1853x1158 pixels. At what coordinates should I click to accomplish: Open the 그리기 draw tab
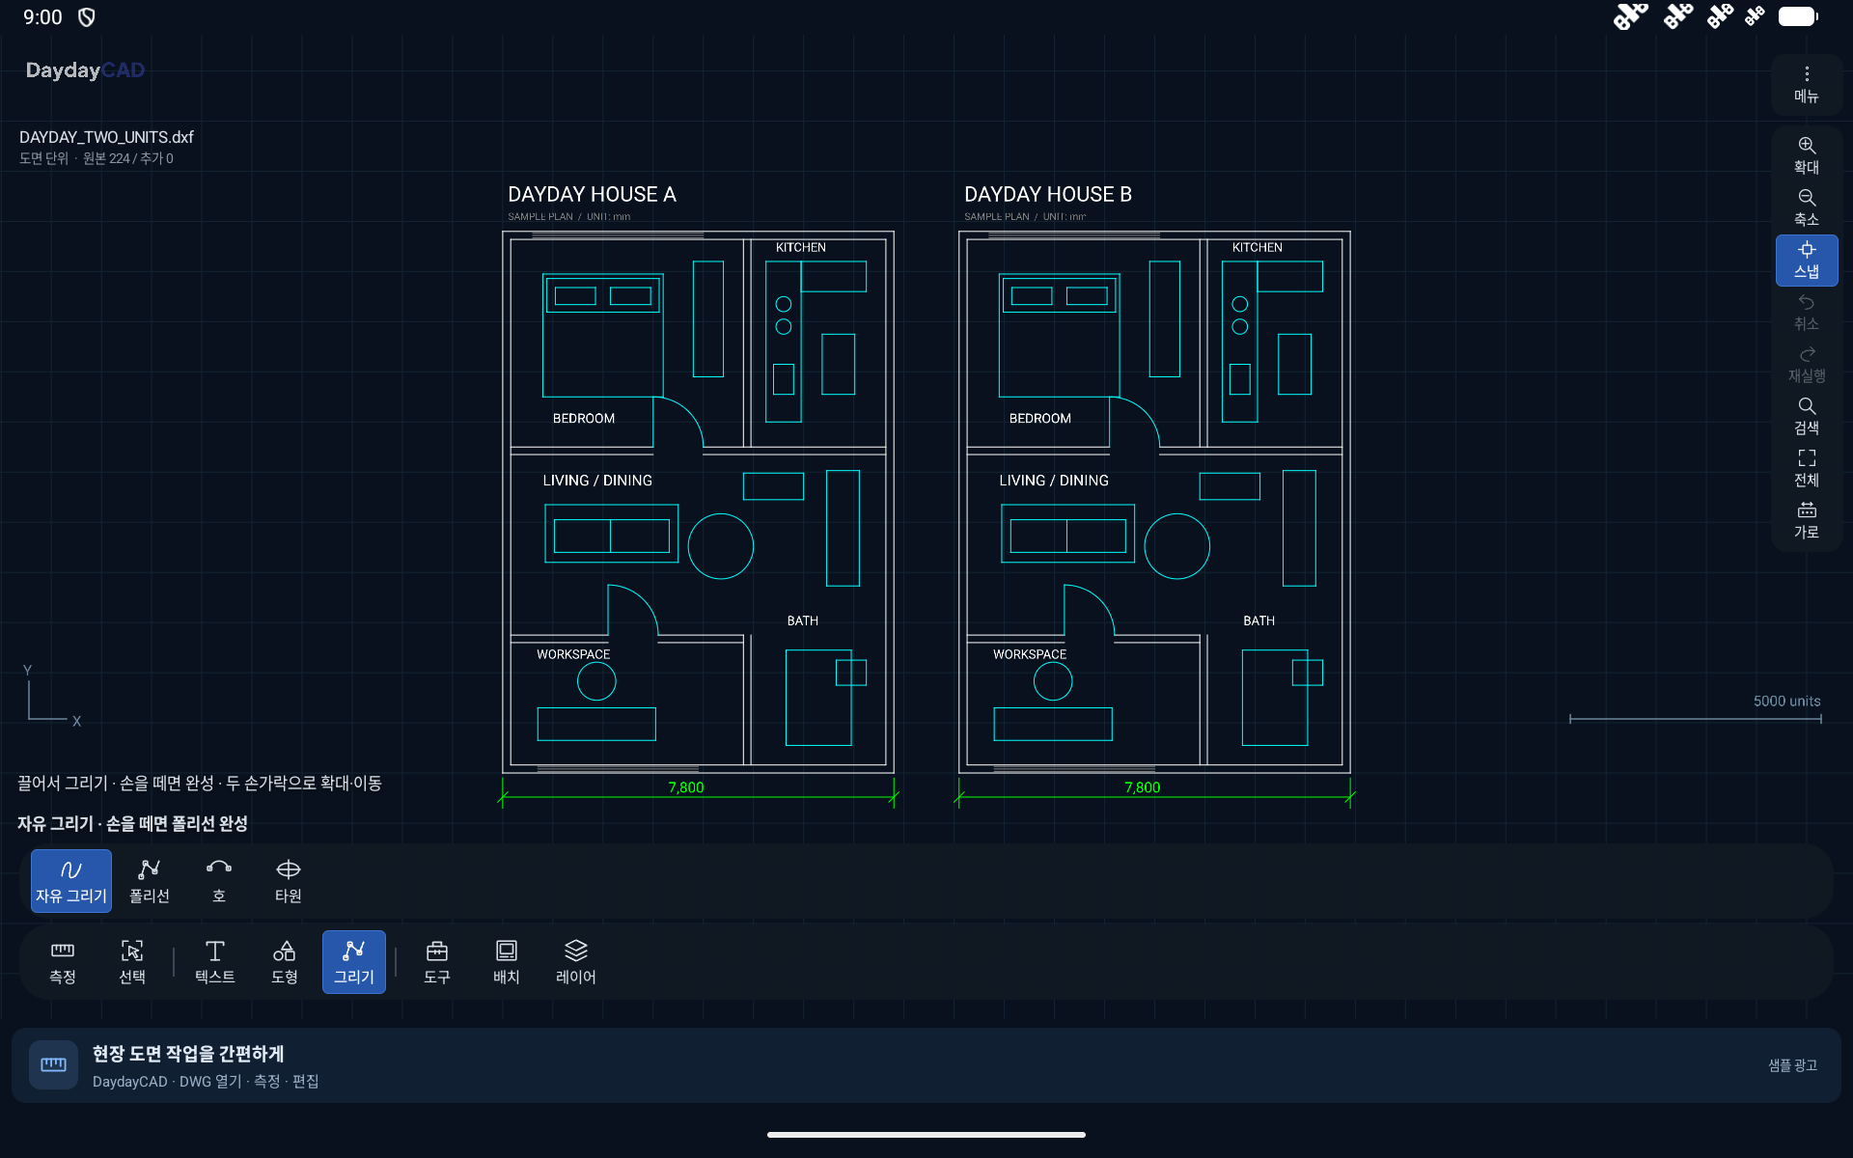click(x=354, y=962)
